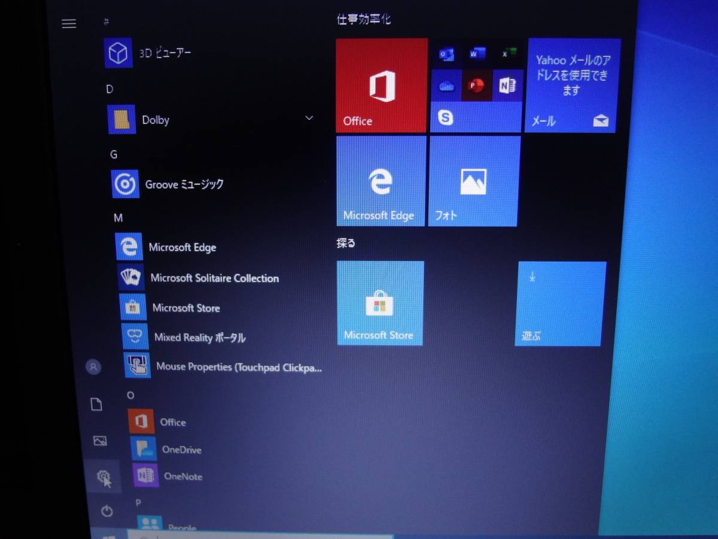Open Microsoft Solitaire Collection
This screenshot has height=539, width=718.
(x=214, y=278)
